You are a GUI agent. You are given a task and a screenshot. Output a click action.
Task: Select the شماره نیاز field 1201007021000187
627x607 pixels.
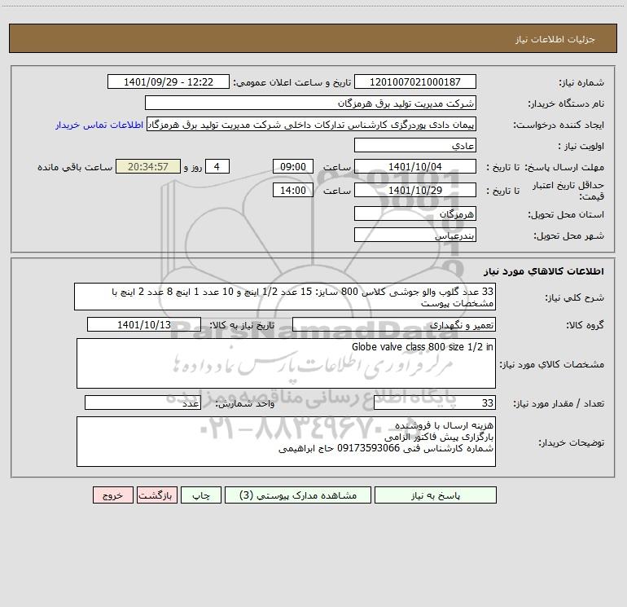pos(415,82)
